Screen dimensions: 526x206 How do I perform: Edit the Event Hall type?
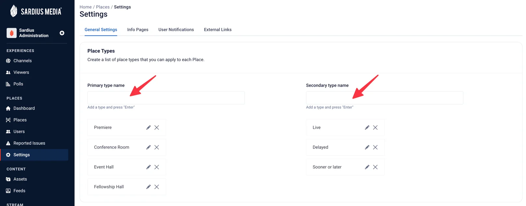click(148, 167)
